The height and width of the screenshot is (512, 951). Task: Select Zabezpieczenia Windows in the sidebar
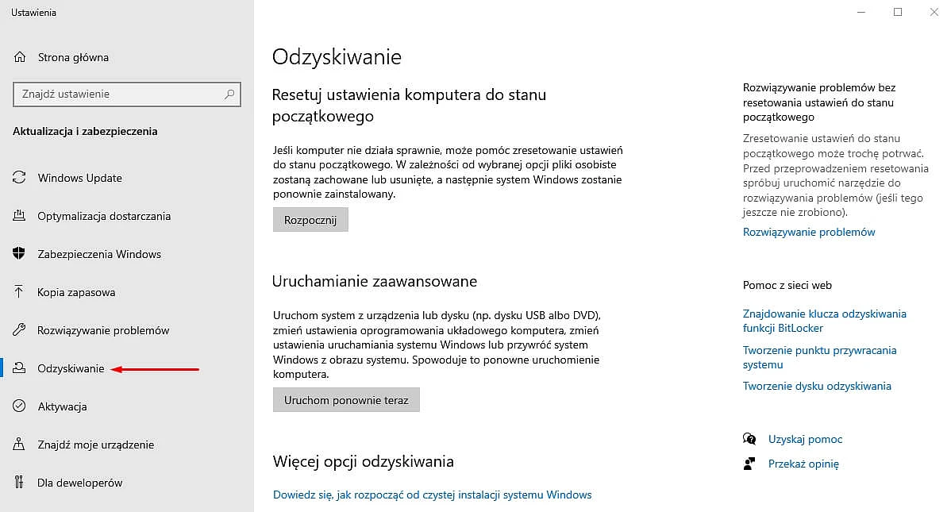pos(99,254)
